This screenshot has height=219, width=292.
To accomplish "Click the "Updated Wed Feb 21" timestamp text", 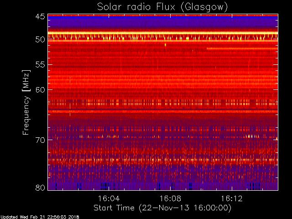I will coord(40,217).
